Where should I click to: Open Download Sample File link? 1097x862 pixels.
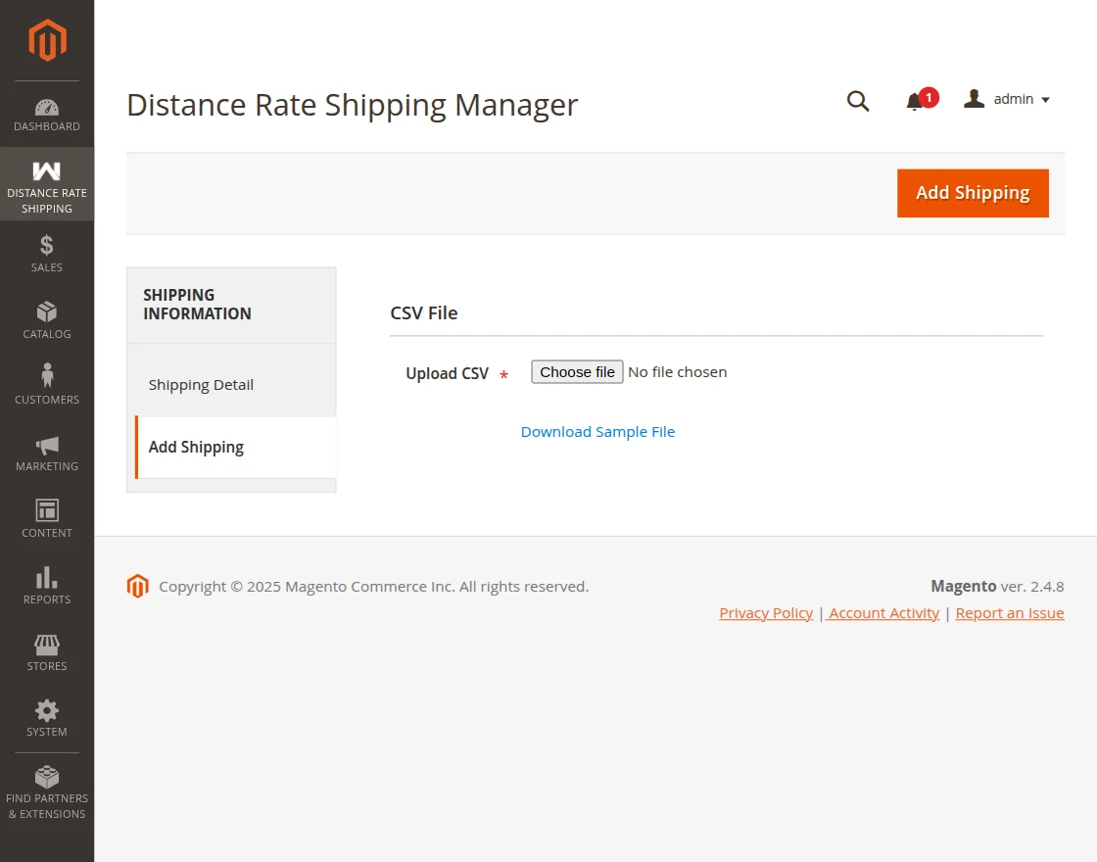pos(597,431)
